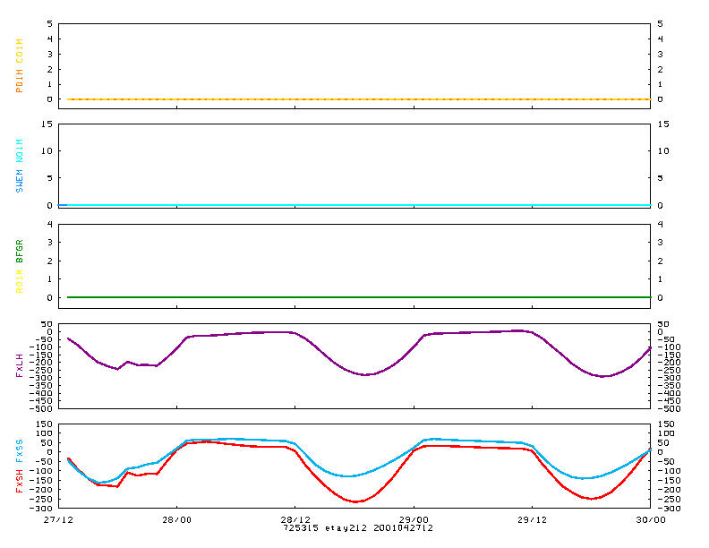
Task: Click the 29/12 time axis label
Action: (x=533, y=520)
